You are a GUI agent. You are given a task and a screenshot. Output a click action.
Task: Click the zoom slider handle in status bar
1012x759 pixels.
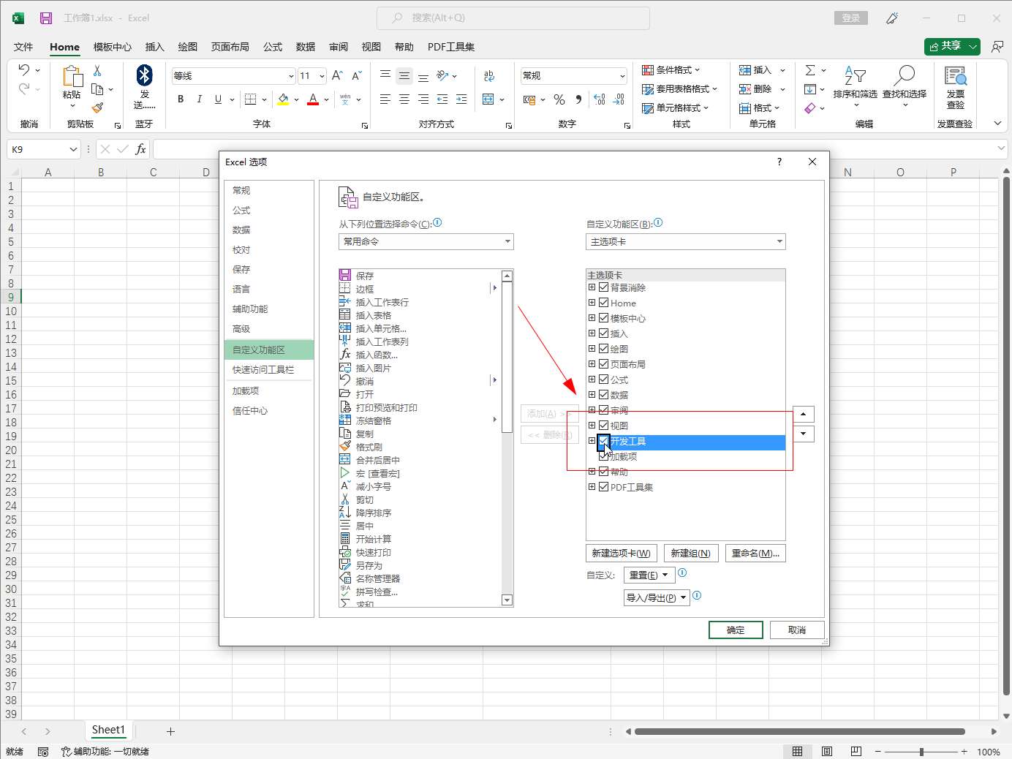921,752
